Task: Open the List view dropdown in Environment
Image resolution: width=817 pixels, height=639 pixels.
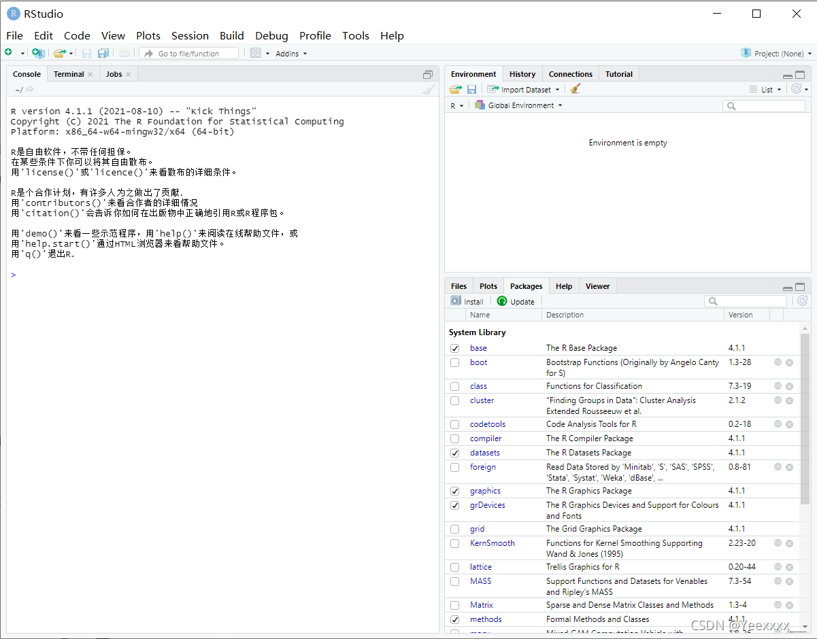Action: (x=765, y=90)
